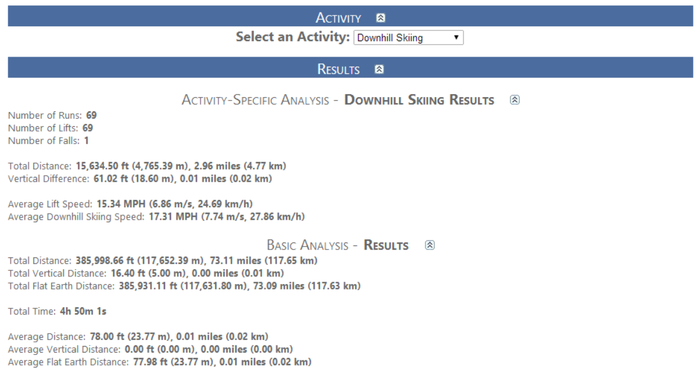Select Total Flat Earth Distance 385,931.11 ft value
The image size is (700, 377).
click(239, 286)
